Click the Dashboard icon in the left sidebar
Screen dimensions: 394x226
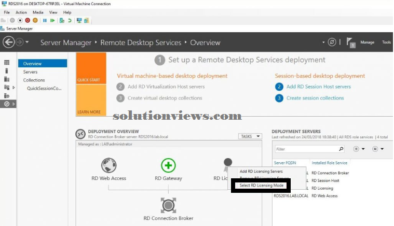[x=7, y=62]
